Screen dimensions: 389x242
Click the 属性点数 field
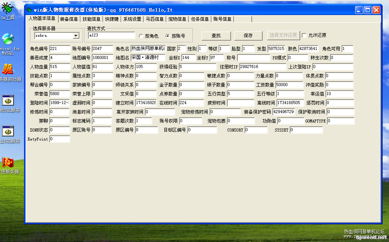point(102,76)
